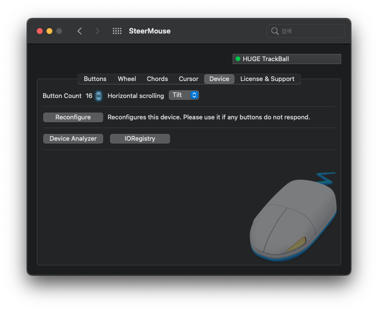Show all preferences grid icon
Screen dimensions: 378x311
(117, 31)
